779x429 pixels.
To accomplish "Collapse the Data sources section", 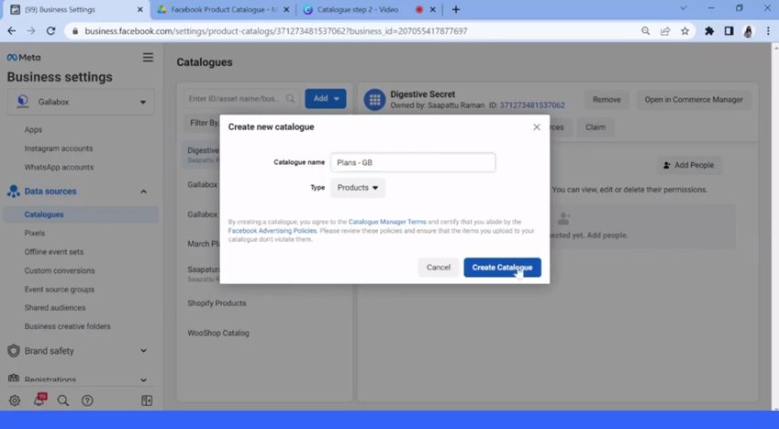I will point(143,192).
